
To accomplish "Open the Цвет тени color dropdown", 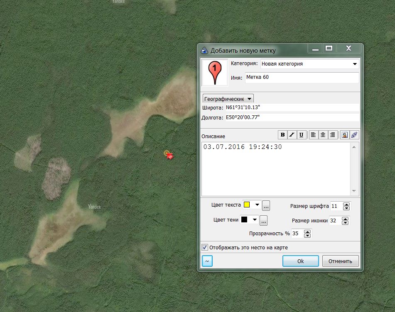I will tap(255, 219).
